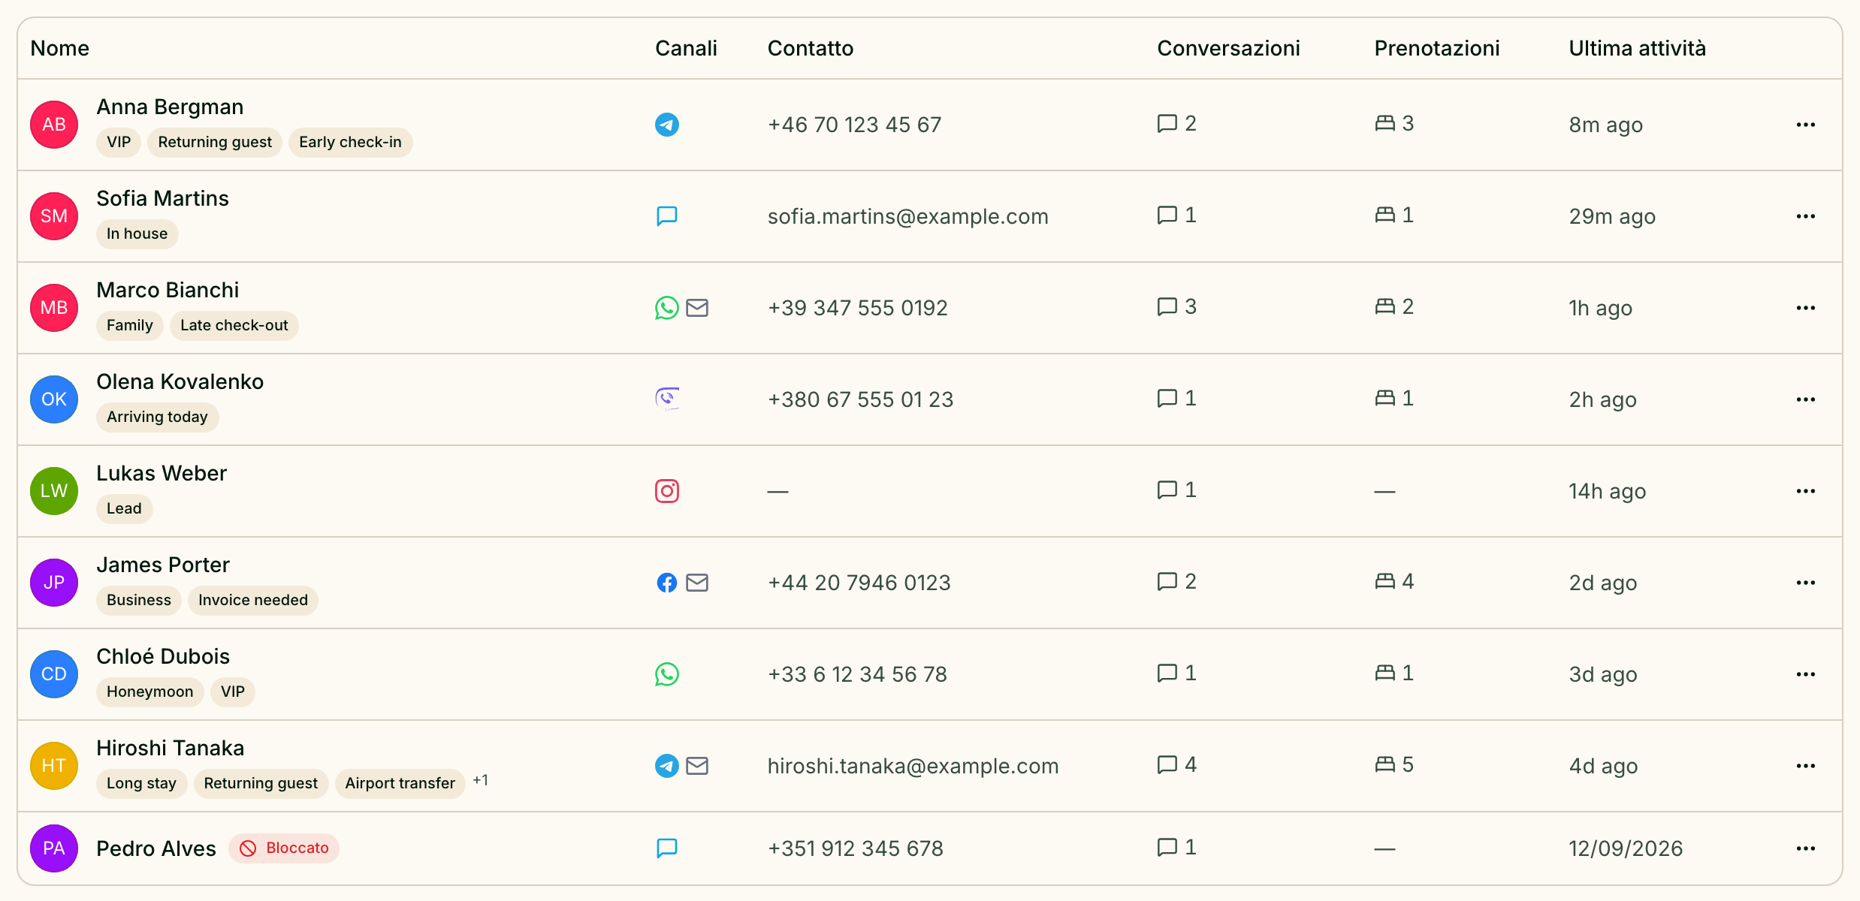The height and width of the screenshot is (901, 1860).
Task: Click yellow HT avatar
Action: pyautogui.click(x=54, y=766)
